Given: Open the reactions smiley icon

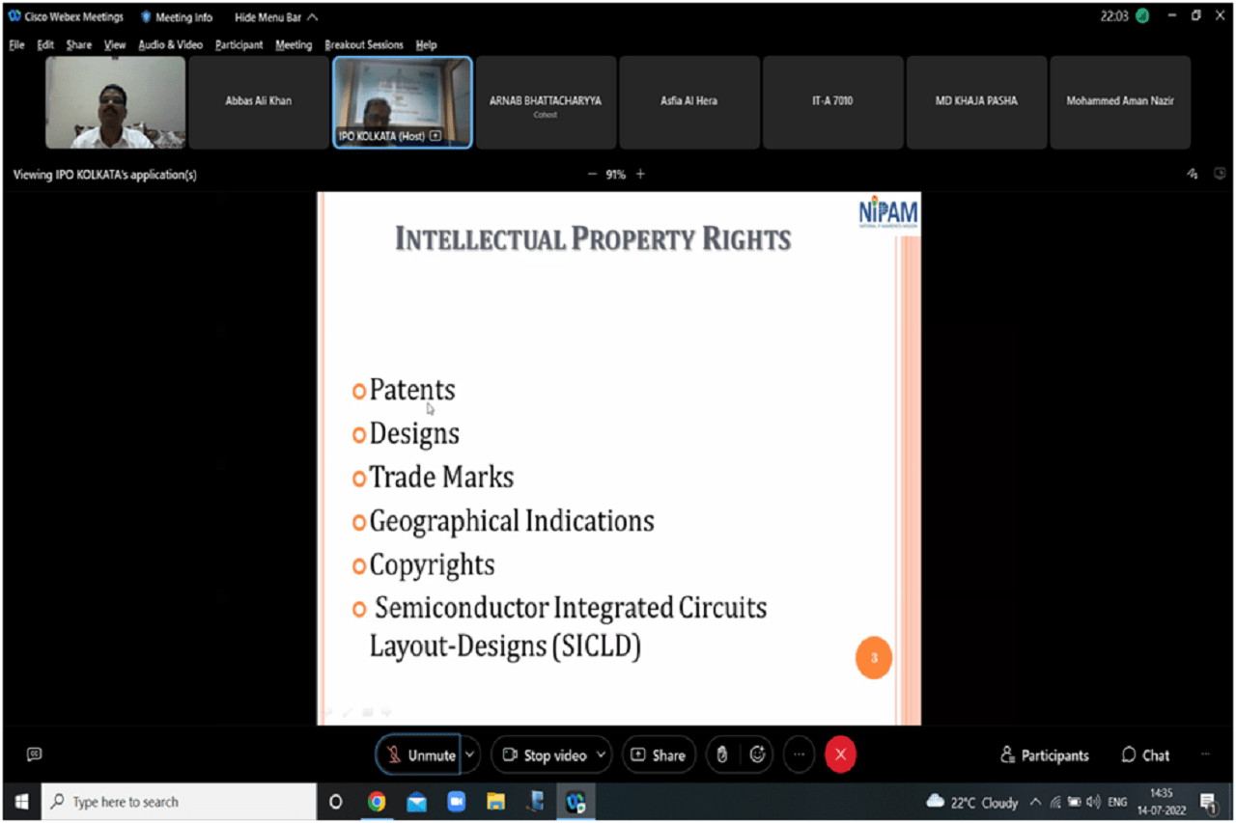Looking at the screenshot, I should tap(758, 755).
